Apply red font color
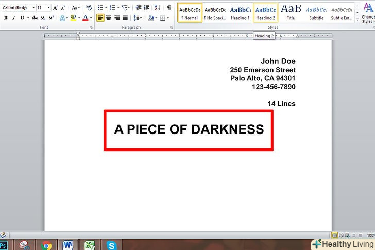The height and width of the screenshot is (250, 375). pos(86,18)
